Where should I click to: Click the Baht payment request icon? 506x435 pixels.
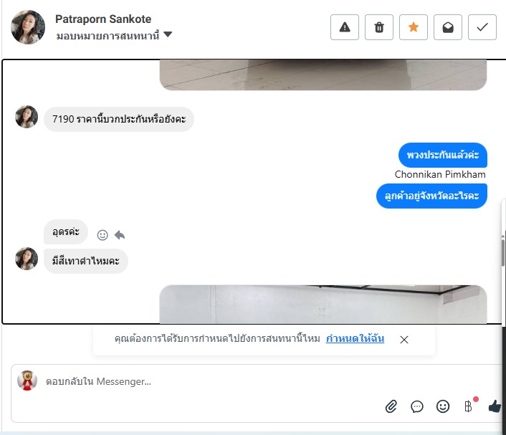click(x=468, y=406)
